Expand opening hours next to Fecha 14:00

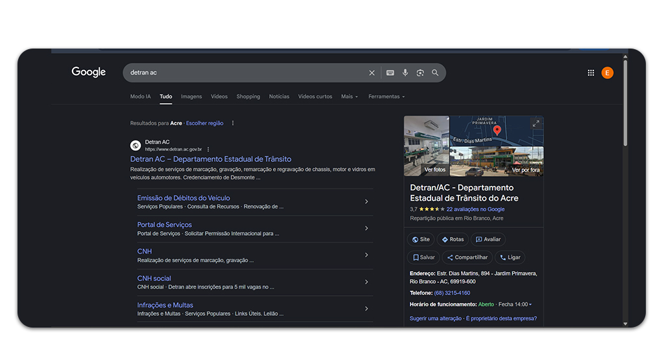(530, 304)
